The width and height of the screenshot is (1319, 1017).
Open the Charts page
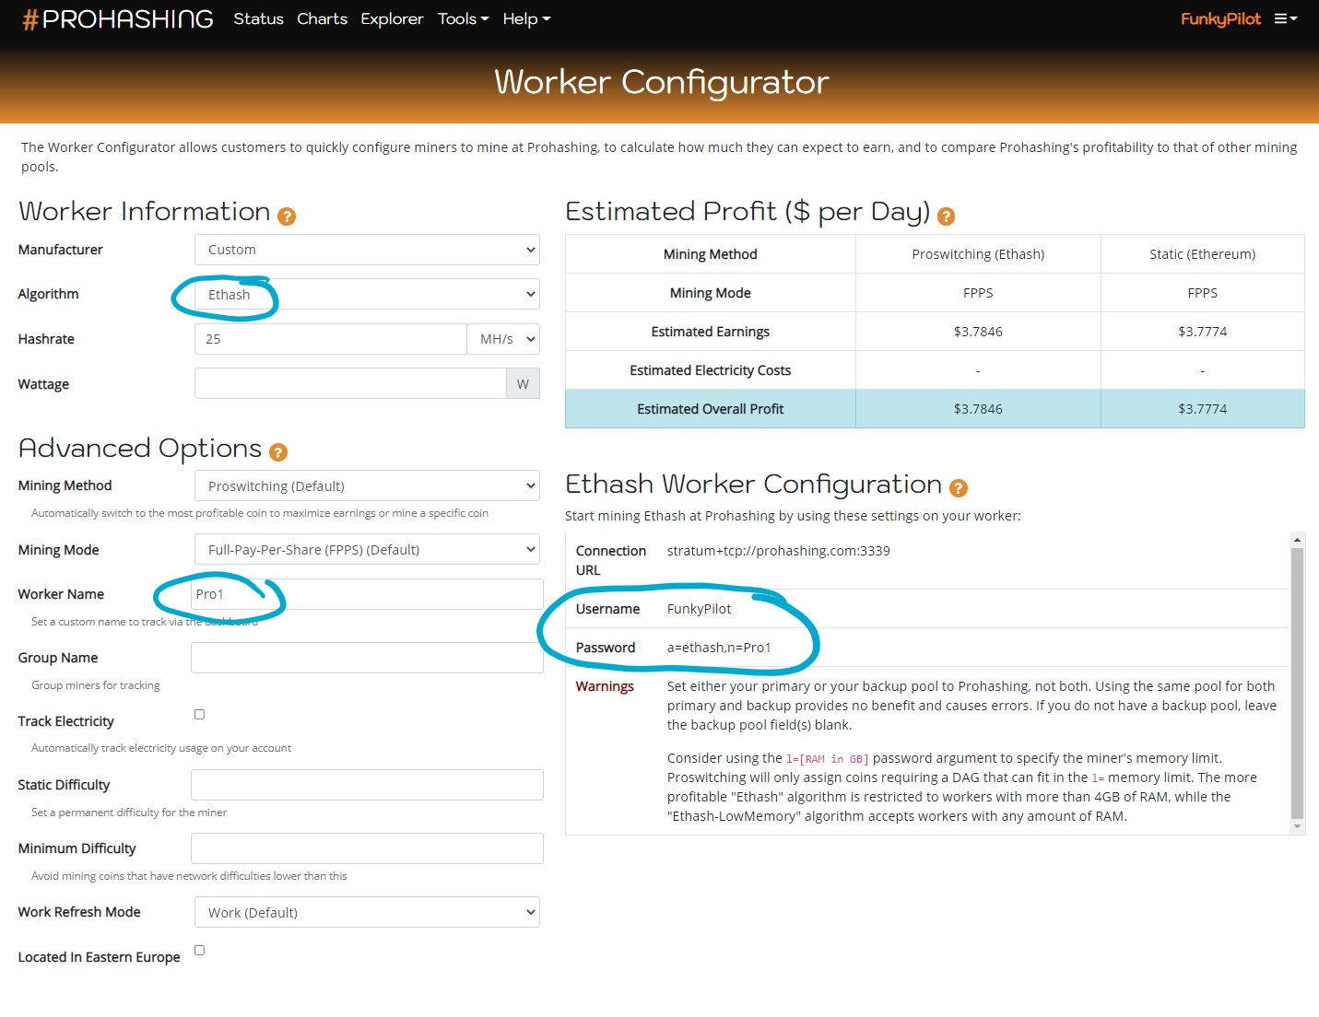[x=322, y=18]
